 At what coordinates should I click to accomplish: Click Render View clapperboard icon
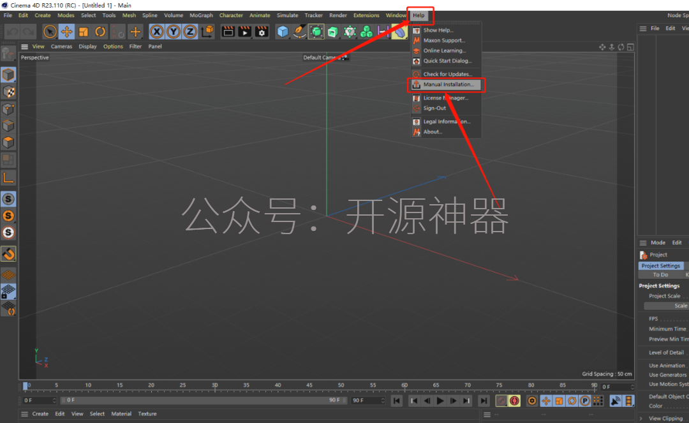point(228,32)
